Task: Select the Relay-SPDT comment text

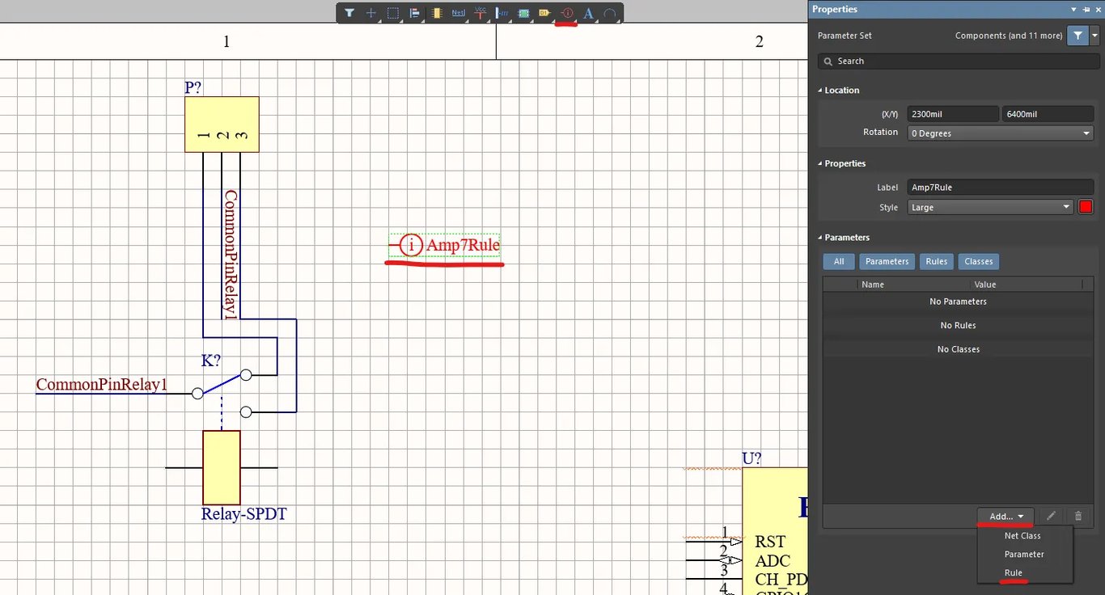Action: [243, 514]
